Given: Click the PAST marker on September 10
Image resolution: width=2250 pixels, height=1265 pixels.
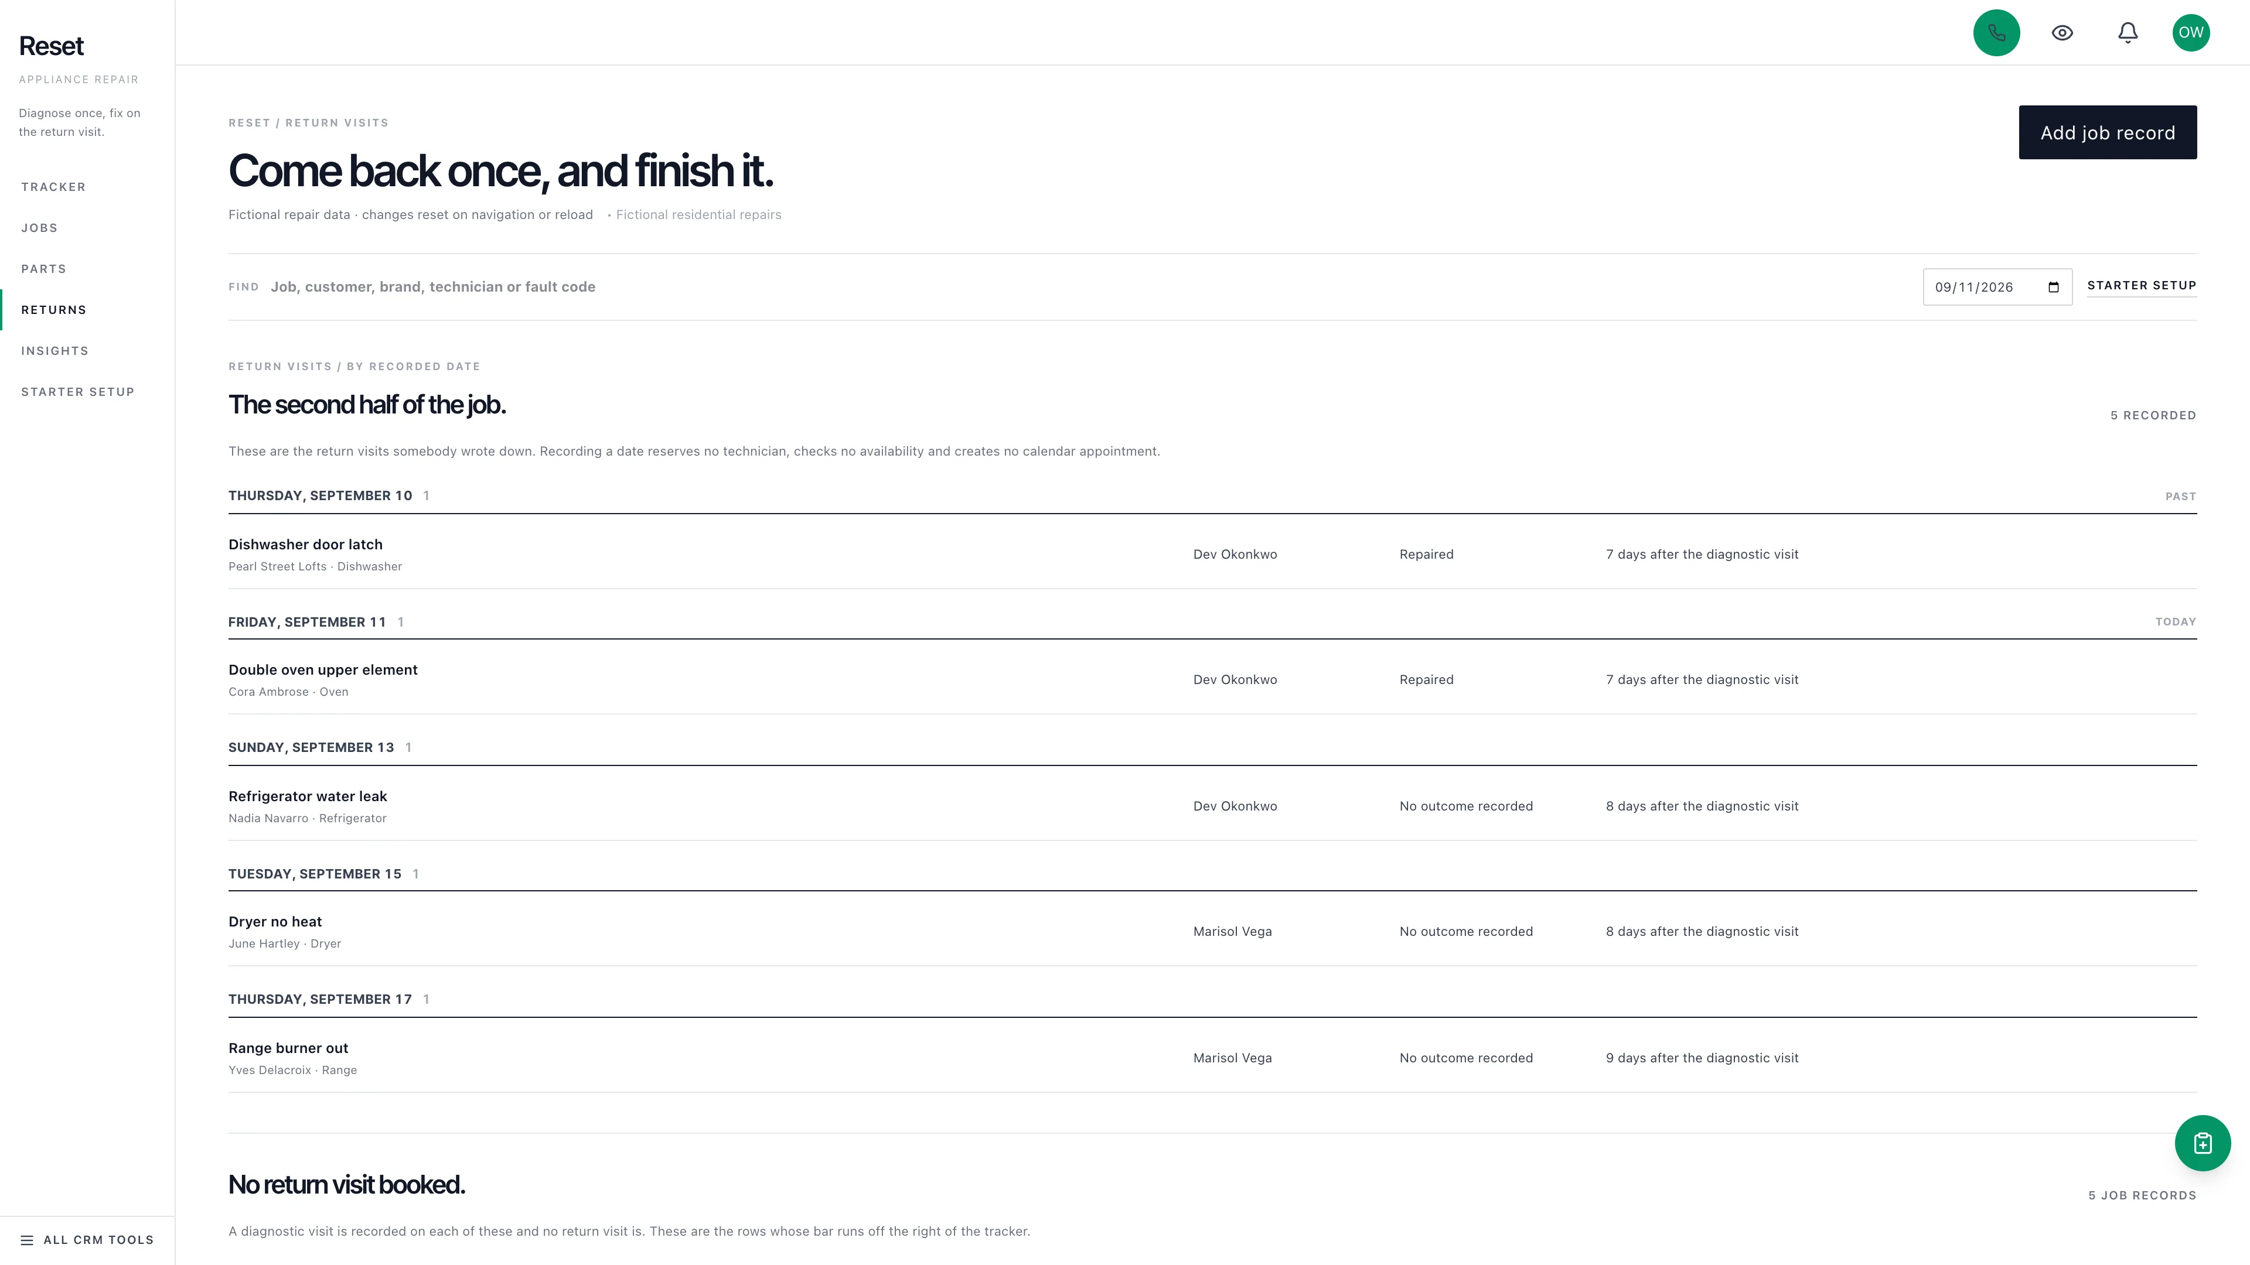Looking at the screenshot, I should click(2180, 496).
